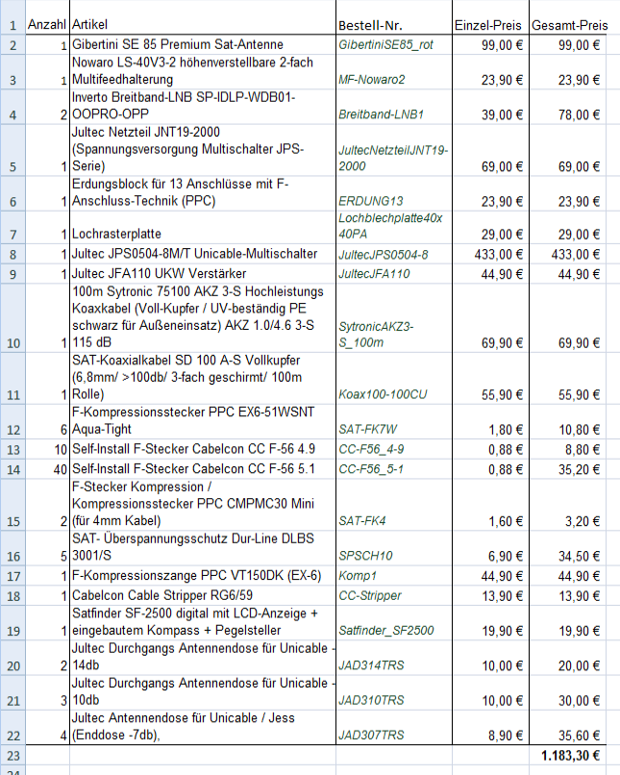Select the 'Jultec JFA110 UKW Verstärker' cell
Viewport: 620px width, 775px height.
pos(202,273)
